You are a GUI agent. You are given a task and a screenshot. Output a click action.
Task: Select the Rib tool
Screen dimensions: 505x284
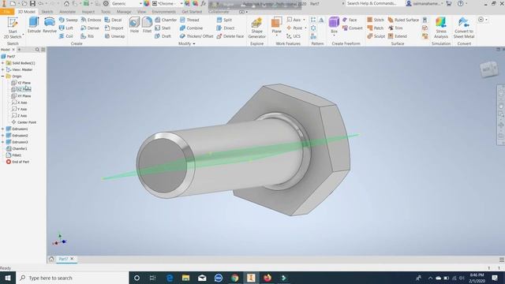(88, 36)
